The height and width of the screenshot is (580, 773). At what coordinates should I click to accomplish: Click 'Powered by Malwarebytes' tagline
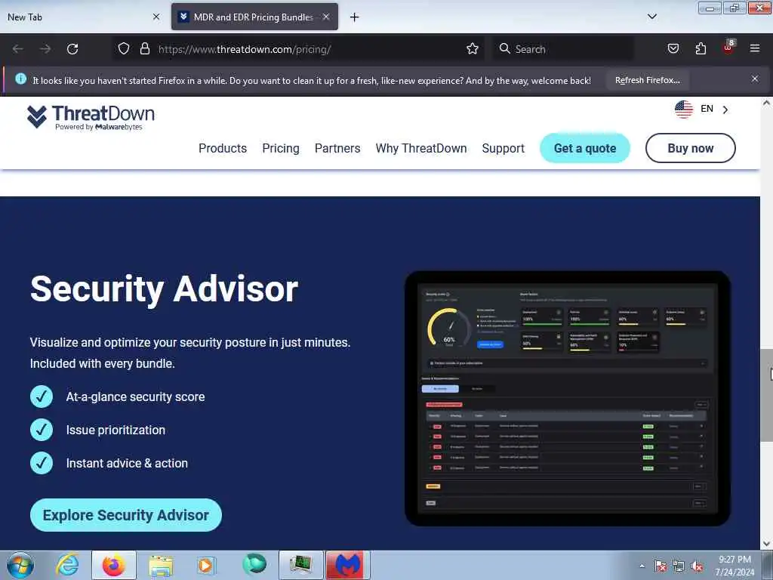tap(99, 127)
